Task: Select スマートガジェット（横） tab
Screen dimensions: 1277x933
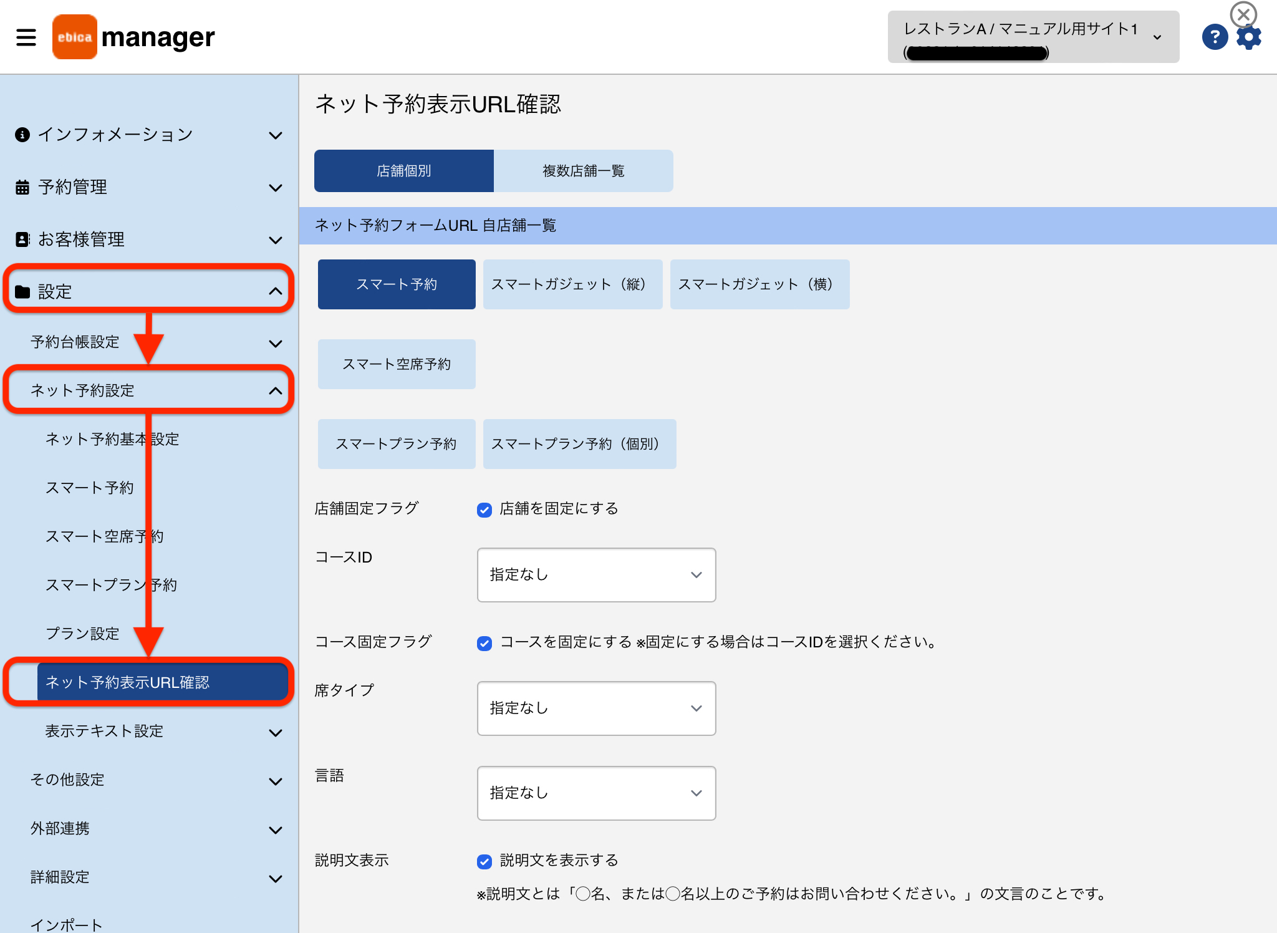Action: coord(760,284)
